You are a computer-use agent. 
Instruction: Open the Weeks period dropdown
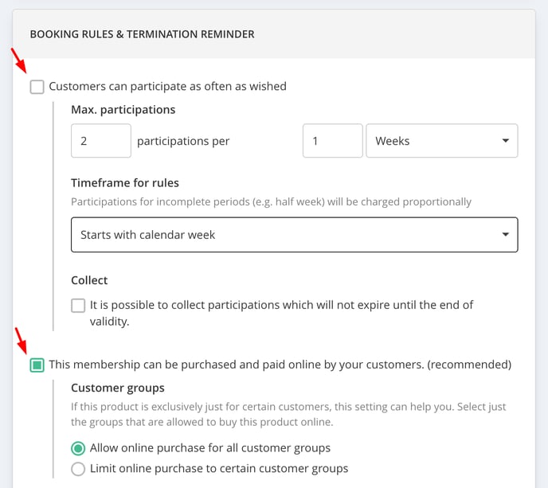coord(442,141)
